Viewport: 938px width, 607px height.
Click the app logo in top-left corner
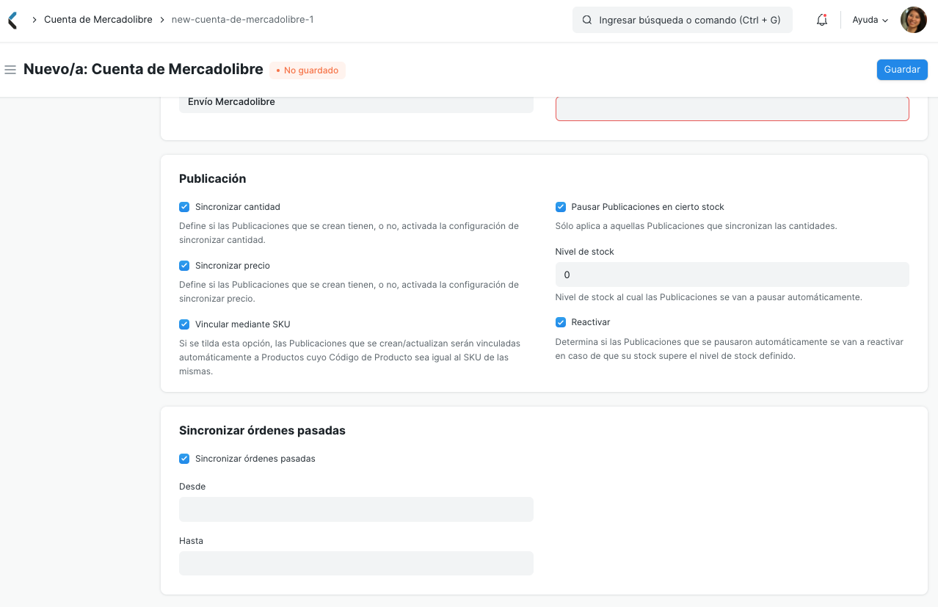pos(12,20)
